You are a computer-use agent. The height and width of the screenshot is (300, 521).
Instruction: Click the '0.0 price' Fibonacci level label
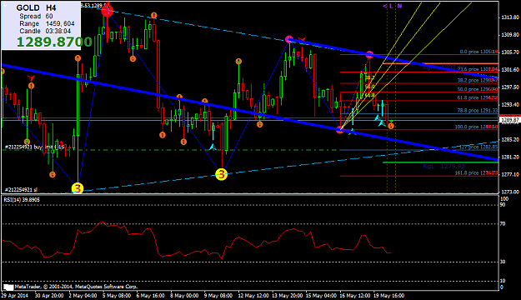click(478, 52)
